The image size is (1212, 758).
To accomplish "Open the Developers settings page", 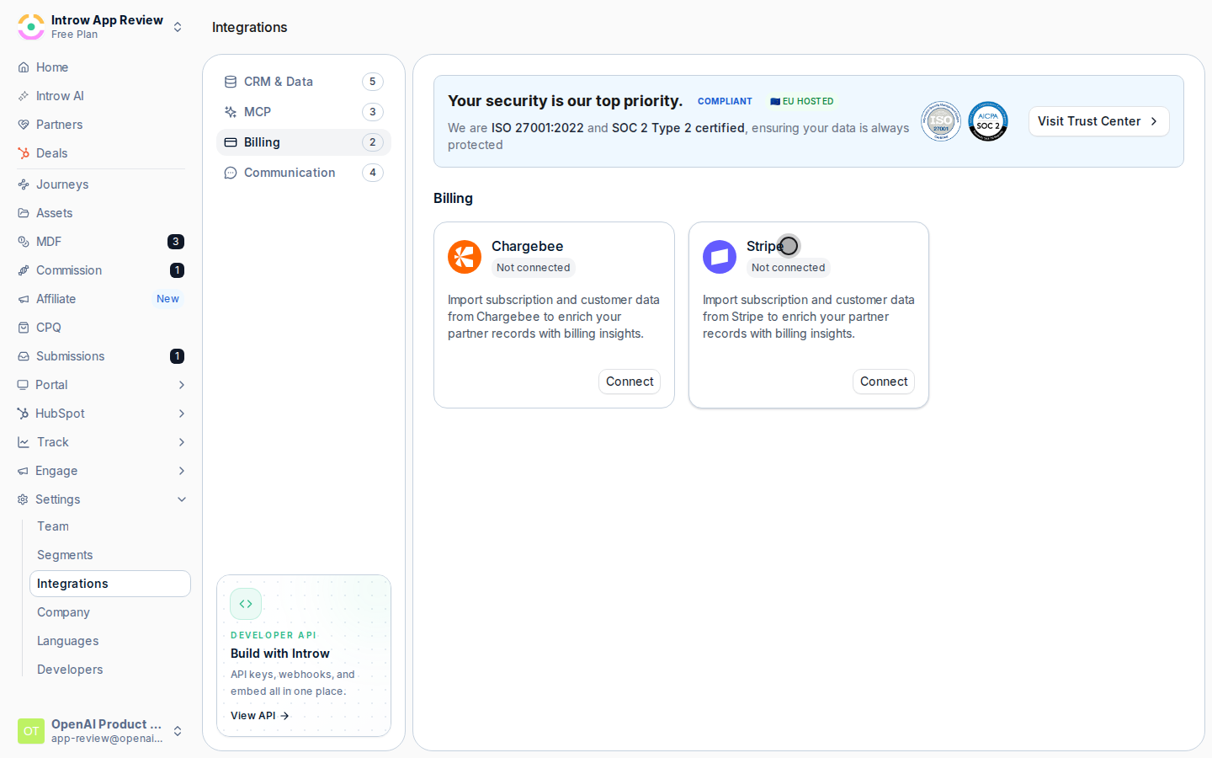I will click(70, 670).
